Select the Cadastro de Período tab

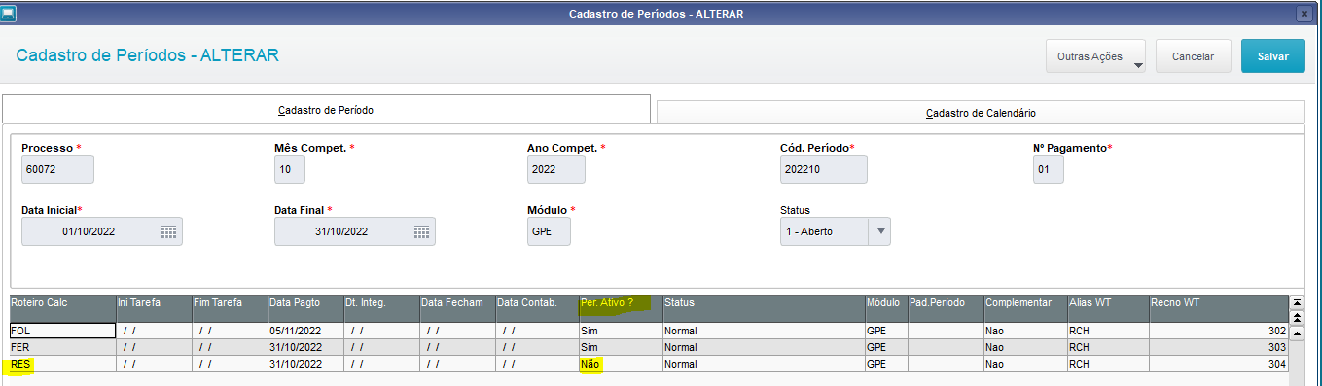pos(326,110)
